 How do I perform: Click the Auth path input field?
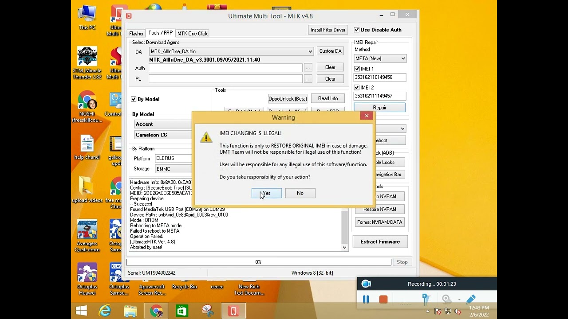tap(225, 68)
